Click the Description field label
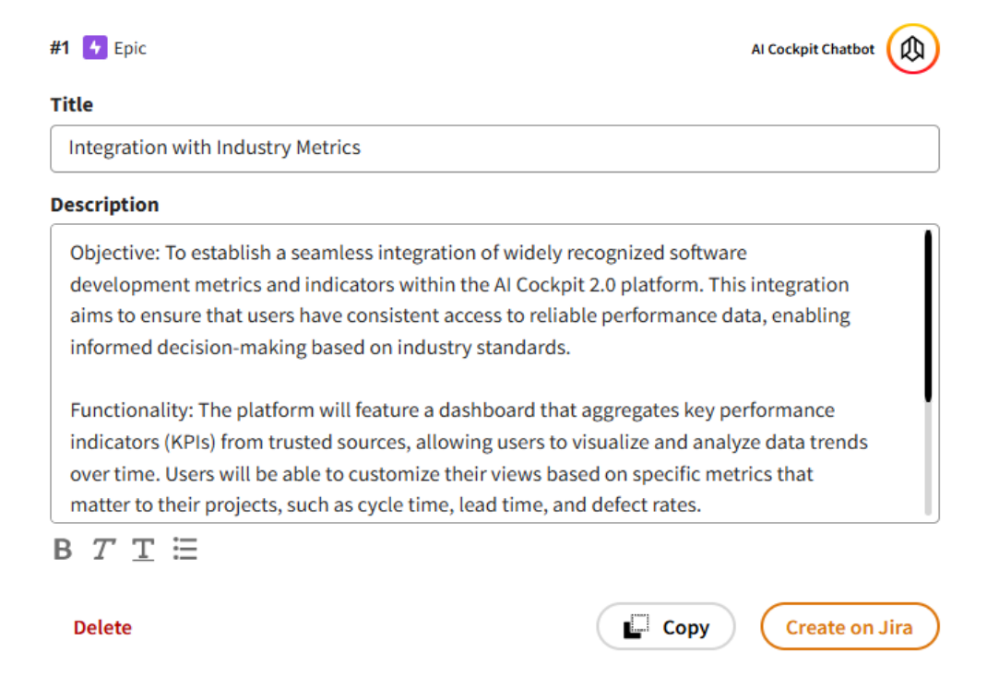The image size is (999, 700). 104,205
